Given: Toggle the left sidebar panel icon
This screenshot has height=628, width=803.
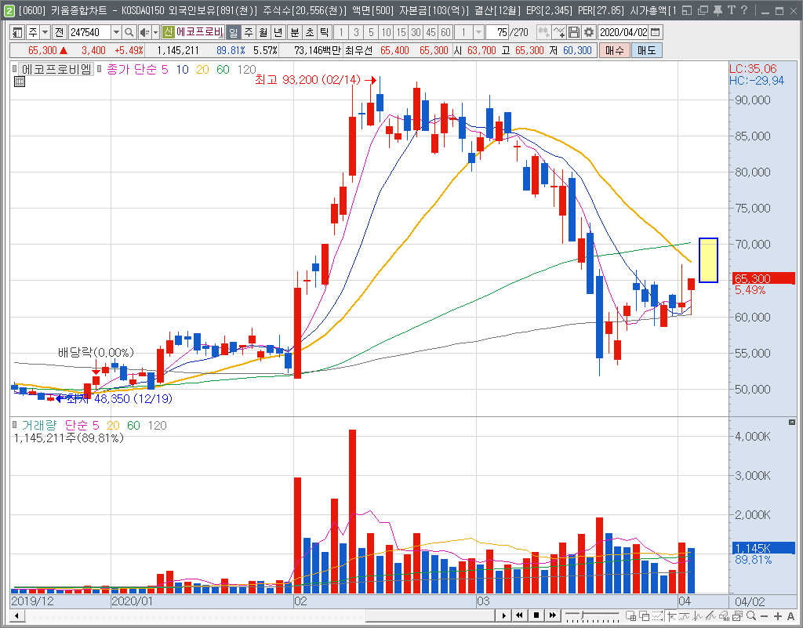Looking at the screenshot, I should pos(17,32).
